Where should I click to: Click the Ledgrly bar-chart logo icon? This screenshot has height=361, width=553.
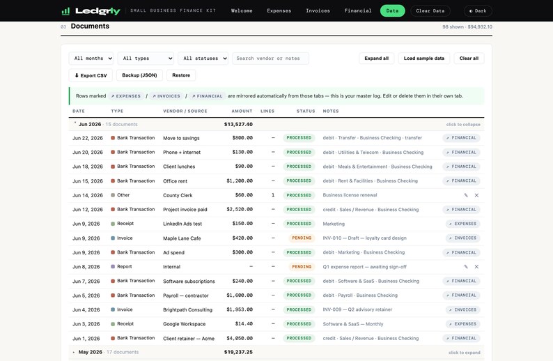pos(65,11)
